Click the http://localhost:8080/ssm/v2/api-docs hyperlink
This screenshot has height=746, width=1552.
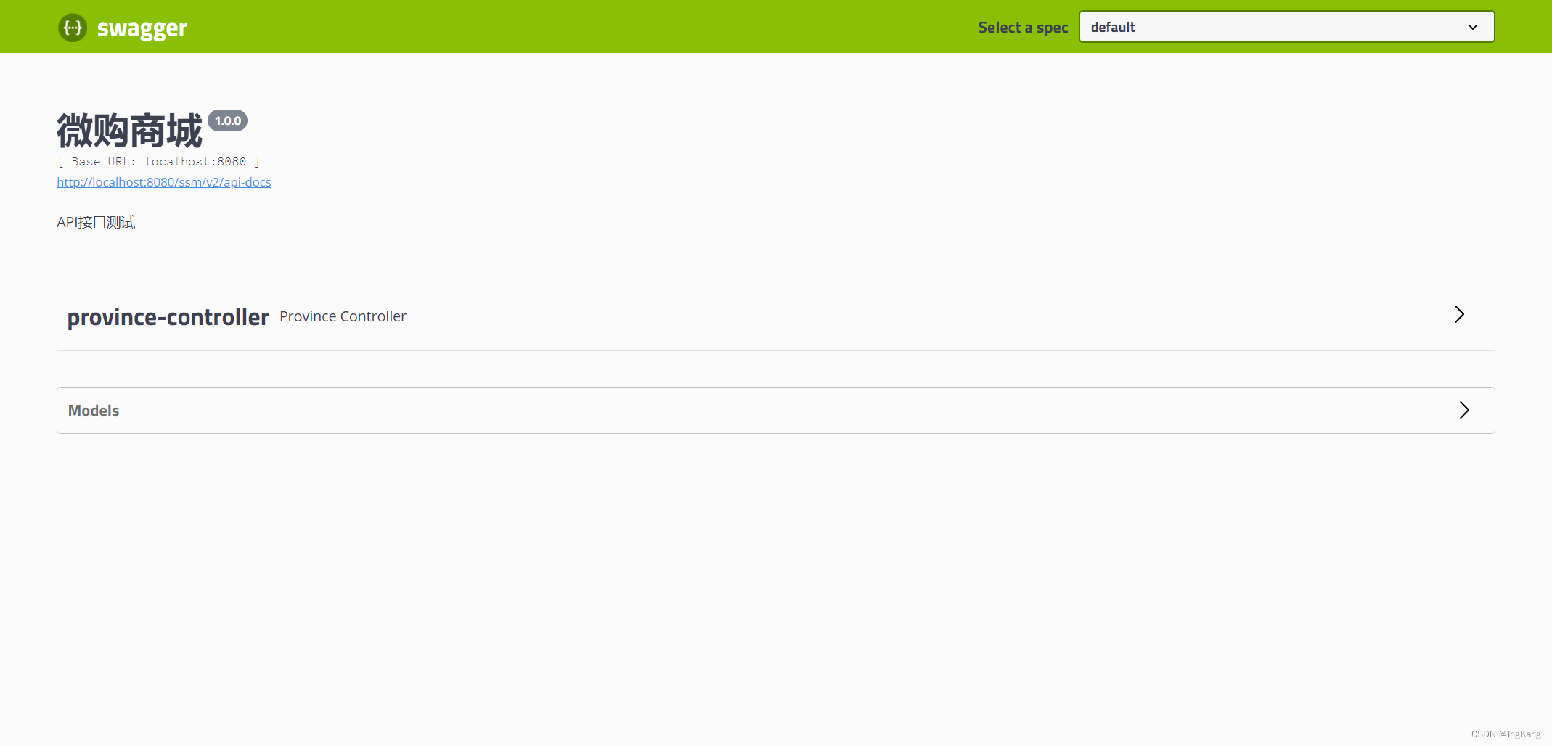click(x=163, y=182)
